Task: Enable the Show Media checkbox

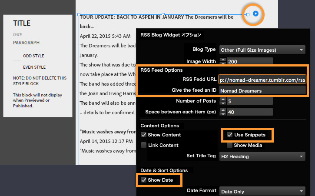Action: tap(229, 145)
